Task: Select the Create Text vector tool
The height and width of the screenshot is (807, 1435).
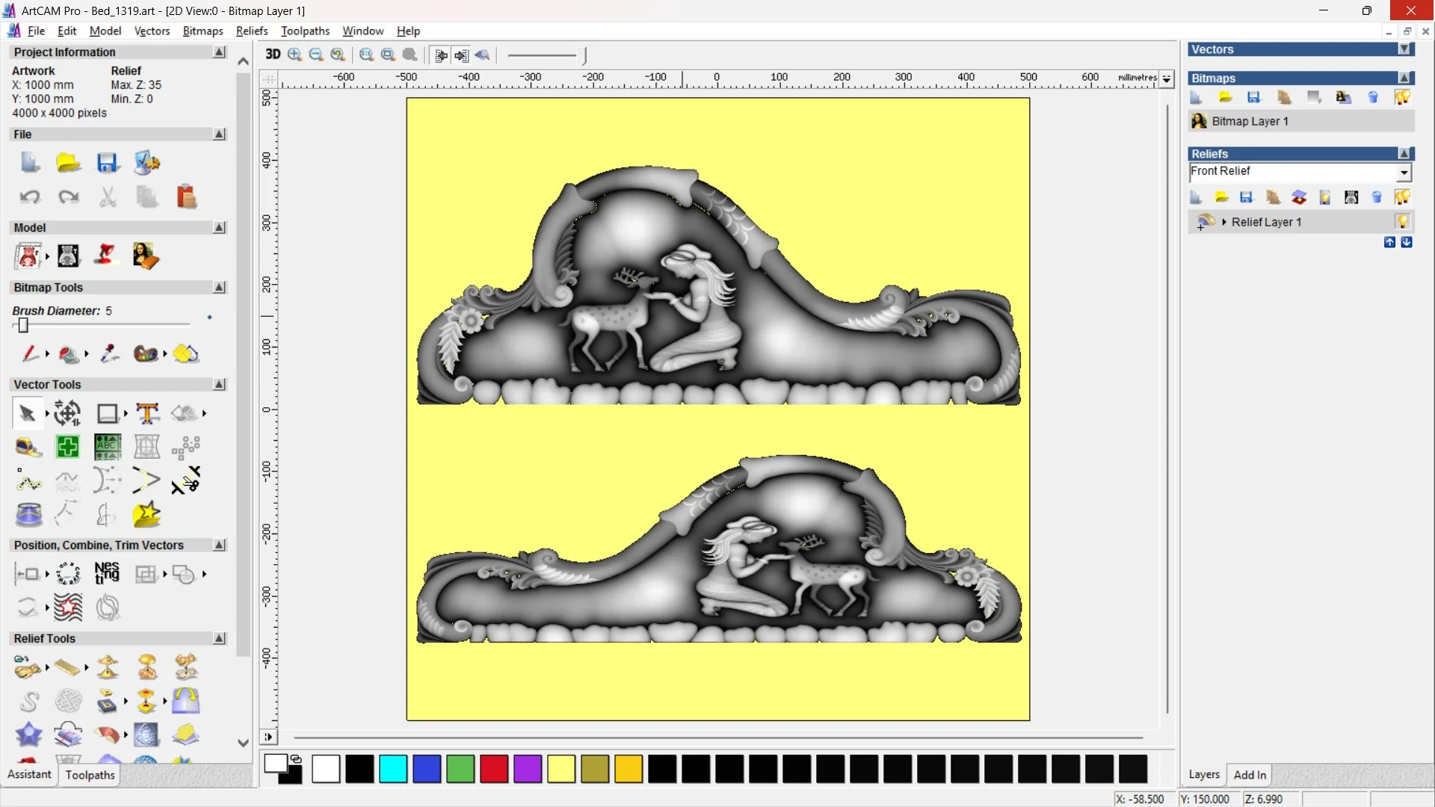Action: [147, 413]
